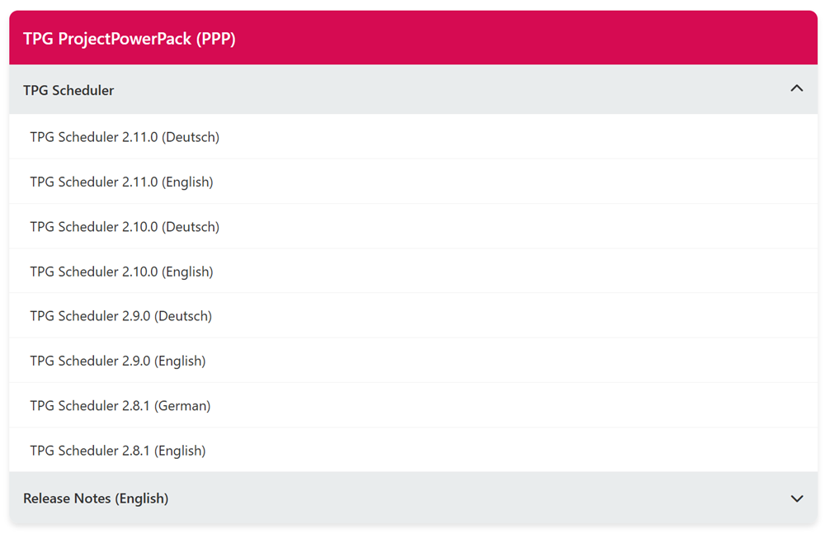Download TPG Scheduler 2.10.0 (Deutsch)

click(125, 227)
